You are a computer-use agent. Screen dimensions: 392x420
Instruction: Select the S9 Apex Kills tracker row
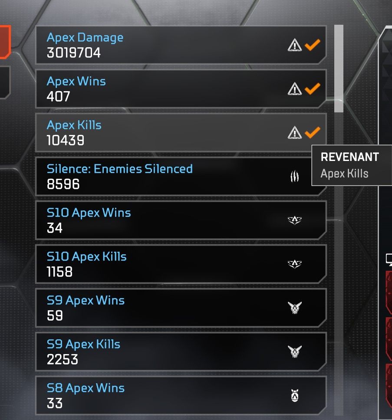click(181, 351)
